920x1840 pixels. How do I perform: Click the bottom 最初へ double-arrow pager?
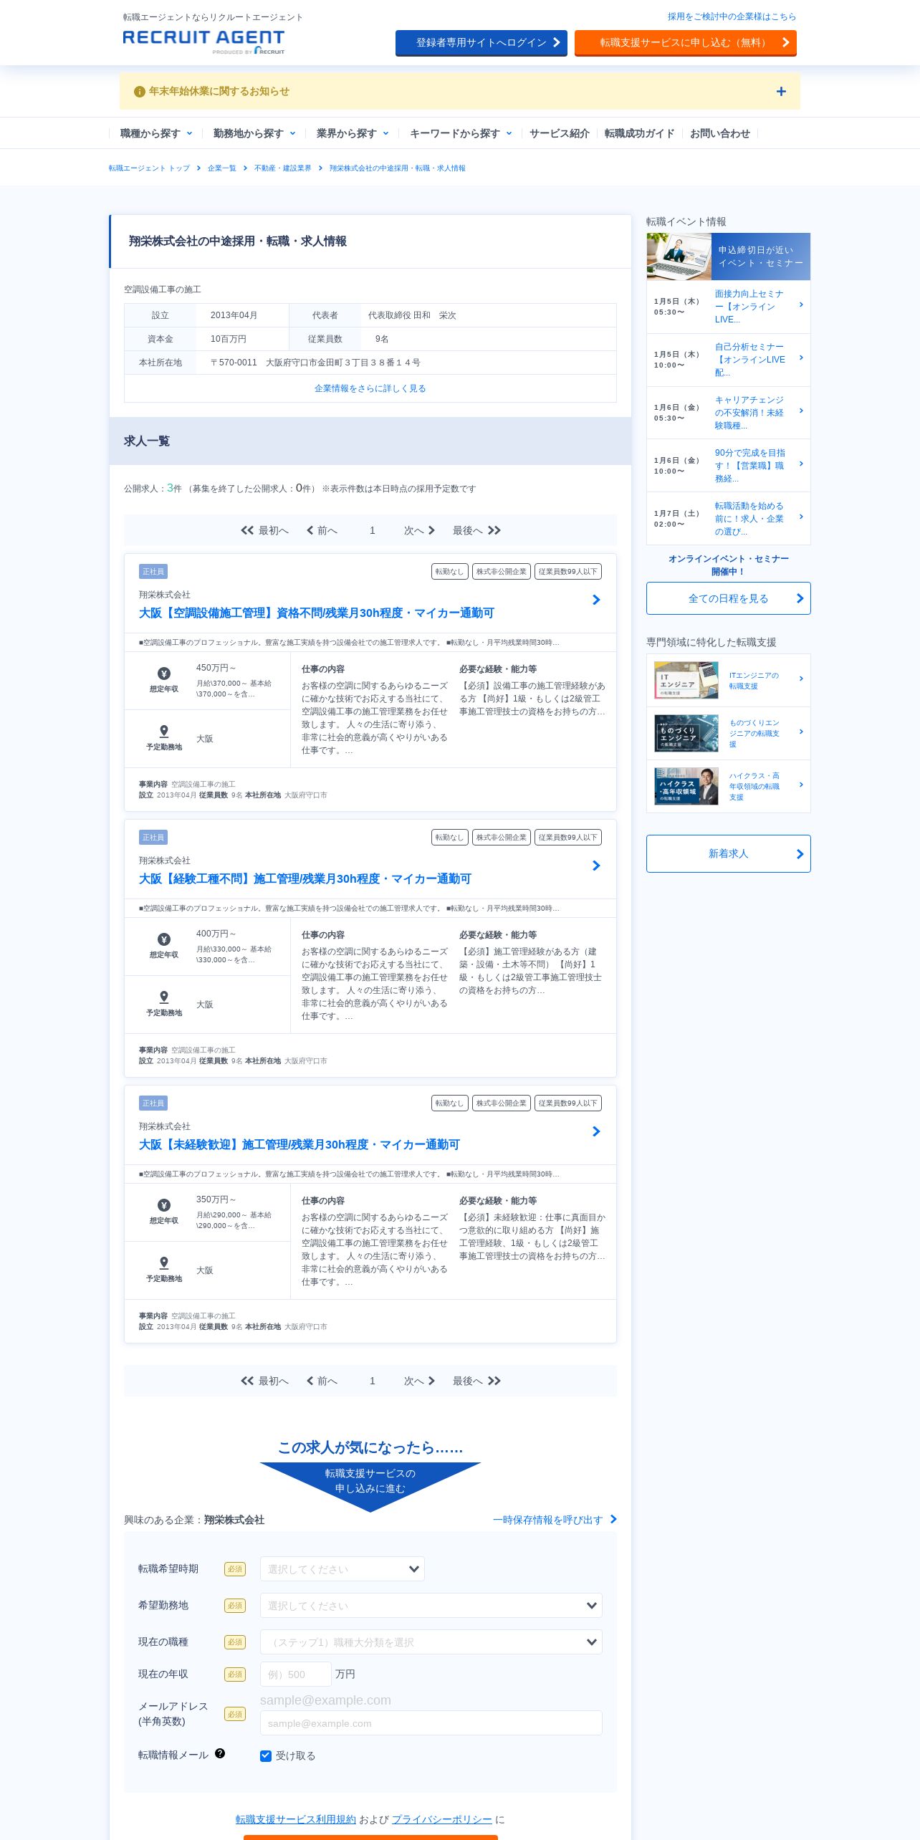coord(264,1381)
